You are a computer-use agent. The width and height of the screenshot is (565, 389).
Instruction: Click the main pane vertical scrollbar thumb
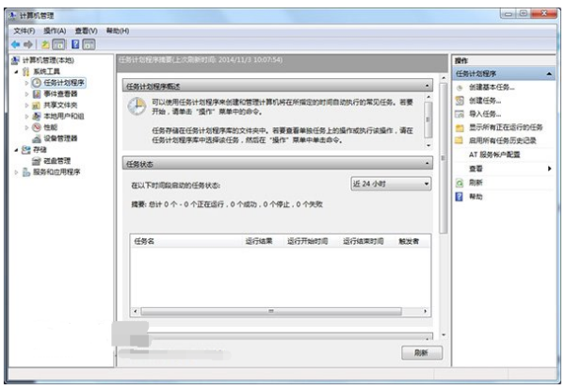click(444, 158)
